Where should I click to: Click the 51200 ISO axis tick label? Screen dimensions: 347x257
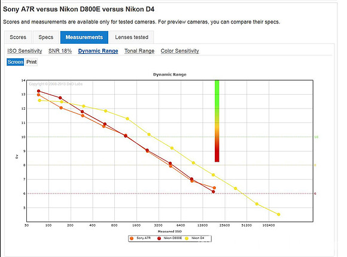tap(246, 225)
